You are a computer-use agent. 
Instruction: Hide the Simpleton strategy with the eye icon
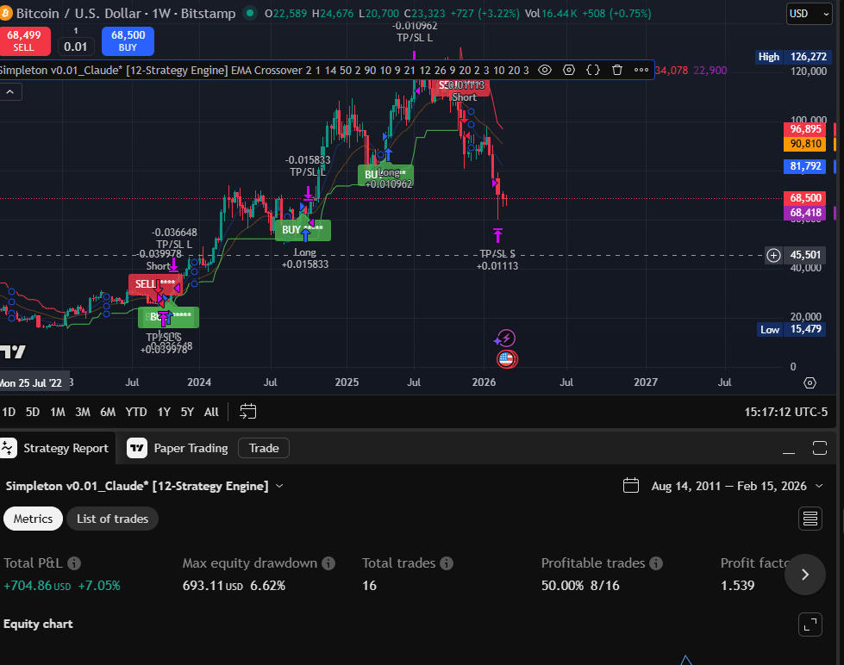[x=545, y=70]
